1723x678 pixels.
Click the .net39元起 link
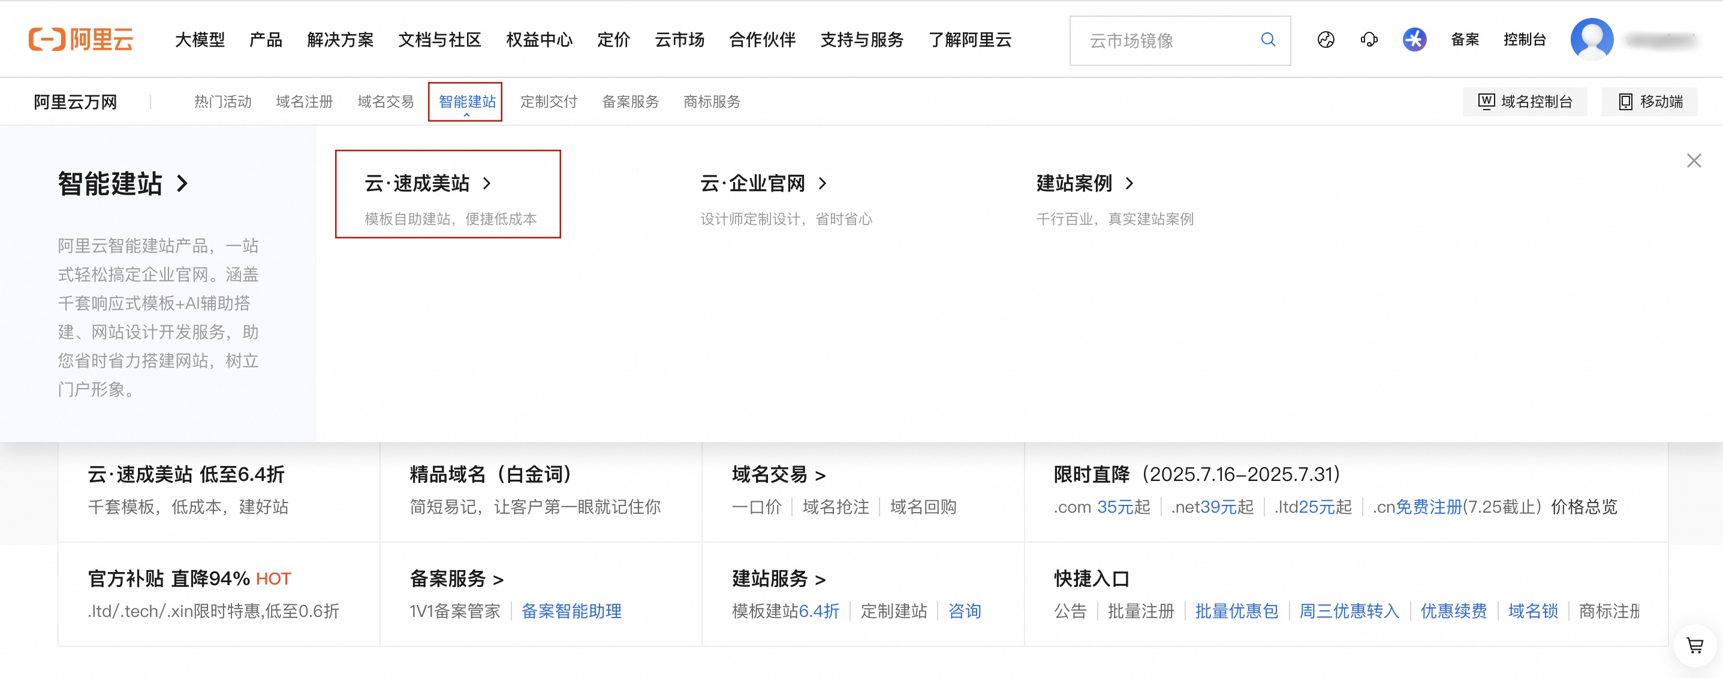1212,507
